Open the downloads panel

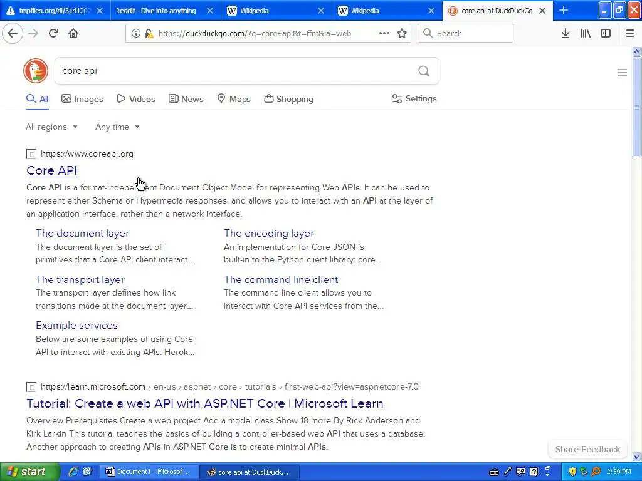pos(566,33)
